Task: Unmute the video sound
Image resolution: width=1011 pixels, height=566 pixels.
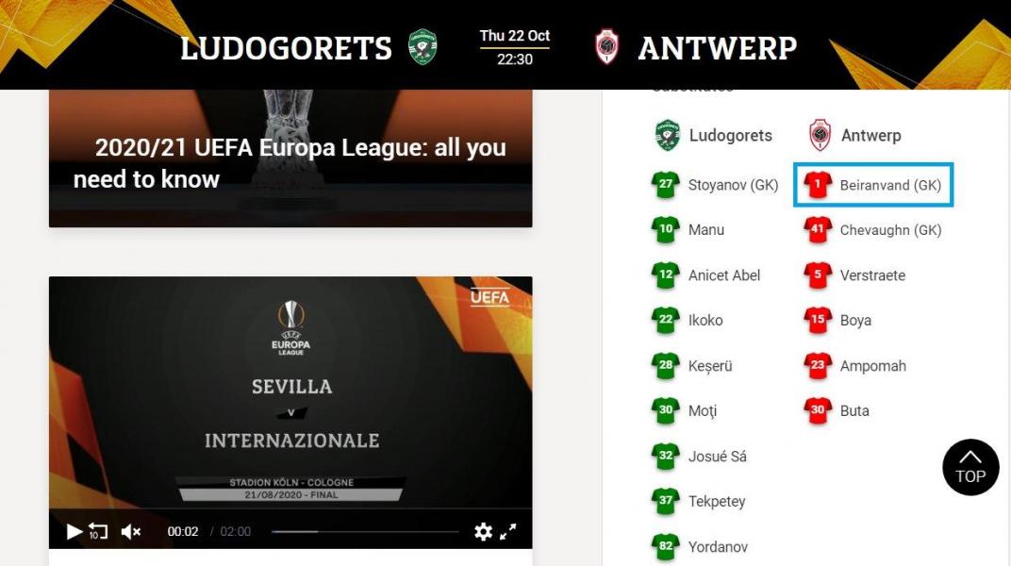Action: 131,532
